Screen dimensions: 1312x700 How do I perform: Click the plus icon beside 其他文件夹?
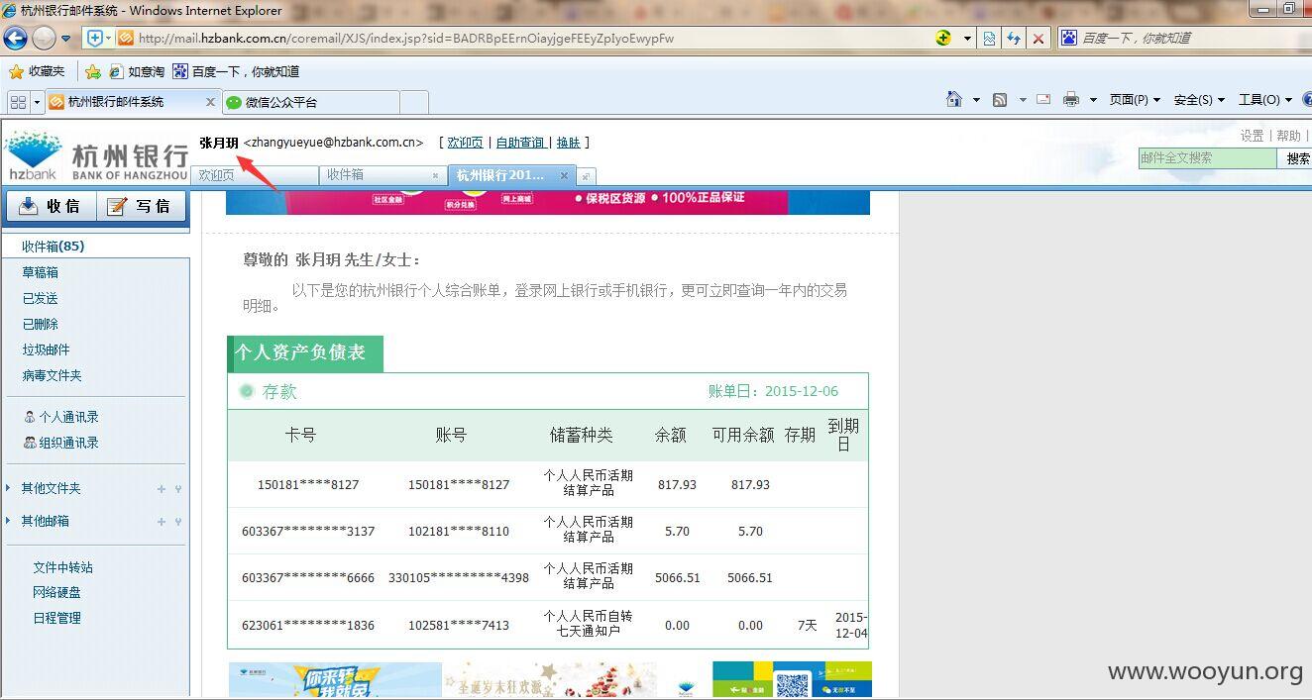pos(162,489)
